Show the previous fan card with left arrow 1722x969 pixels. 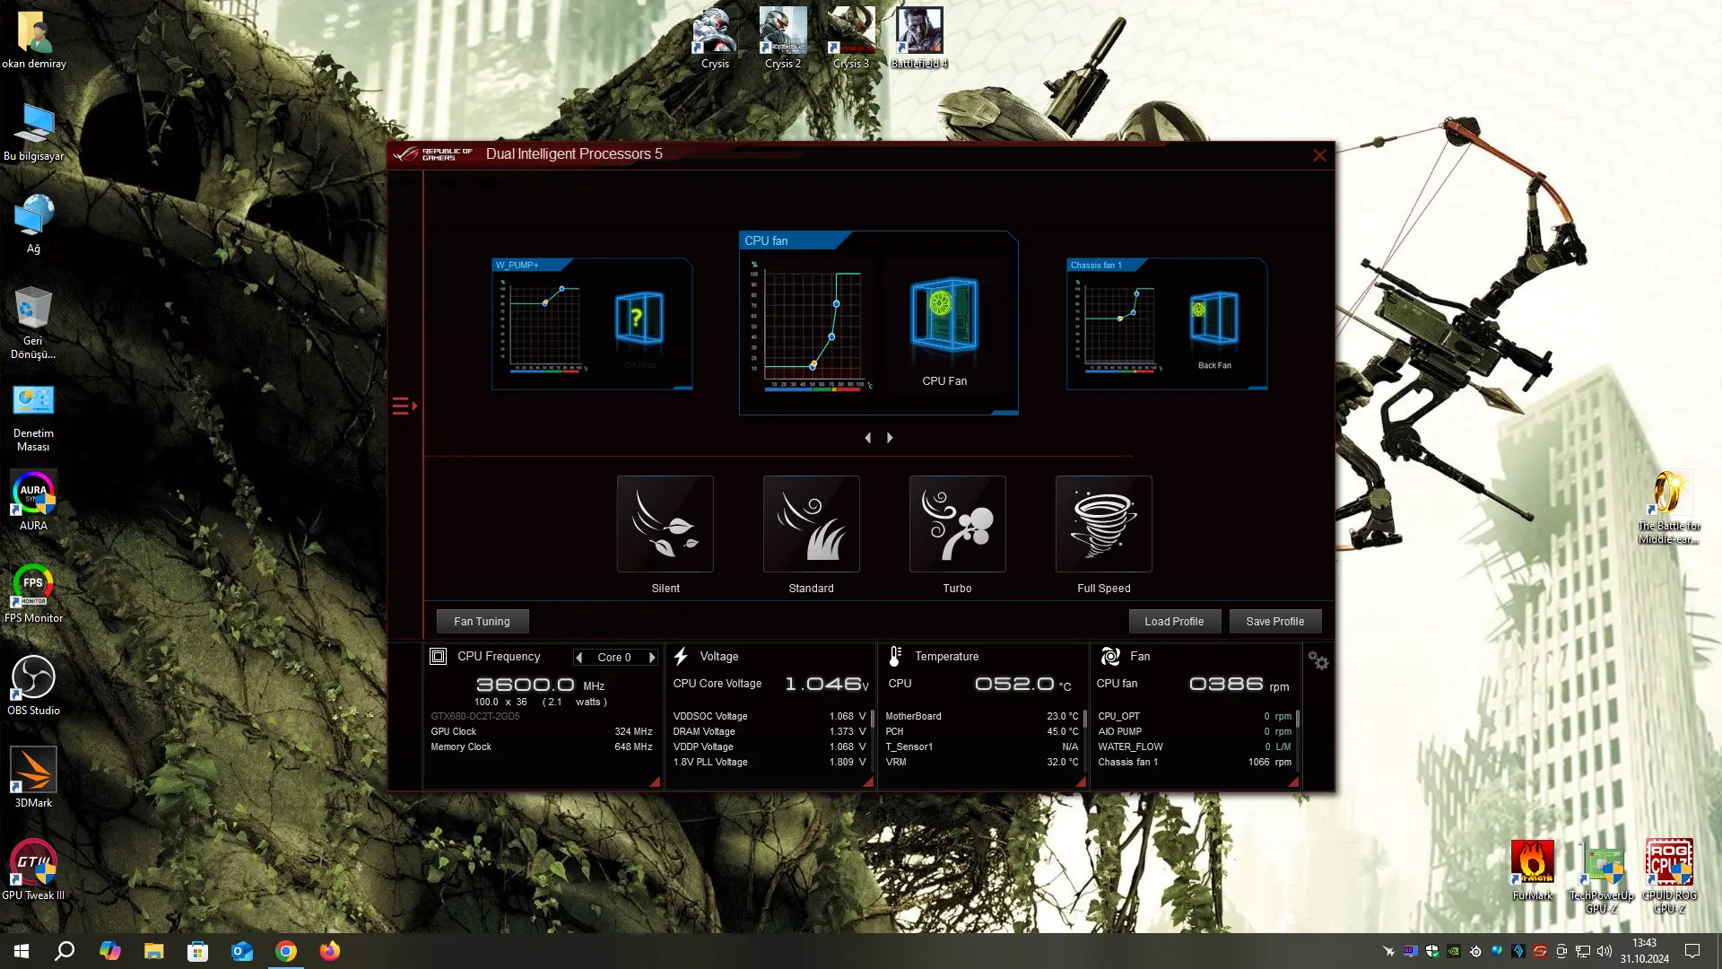click(x=867, y=438)
